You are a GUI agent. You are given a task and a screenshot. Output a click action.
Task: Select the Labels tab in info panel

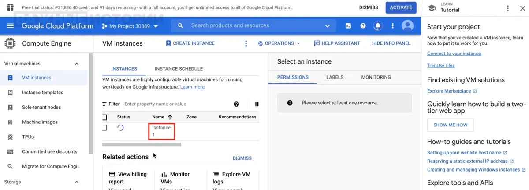click(x=335, y=77)
